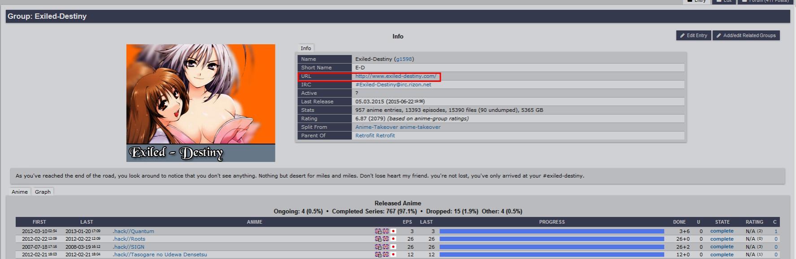Sort table by FIRST column header

pos(39,222)
